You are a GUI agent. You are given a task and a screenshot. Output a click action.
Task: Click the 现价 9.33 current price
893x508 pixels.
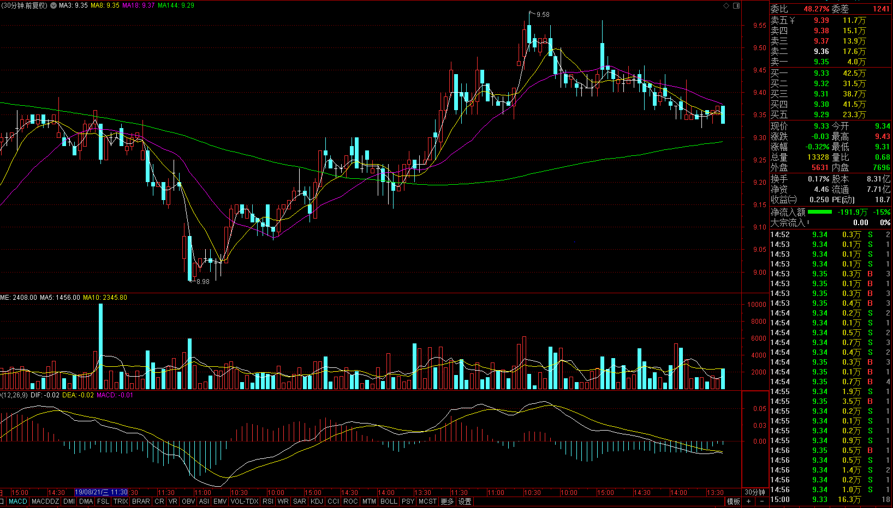tap(821, 126)
